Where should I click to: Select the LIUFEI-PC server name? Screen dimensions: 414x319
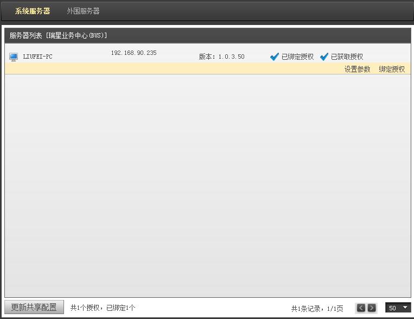pos(37,57)
